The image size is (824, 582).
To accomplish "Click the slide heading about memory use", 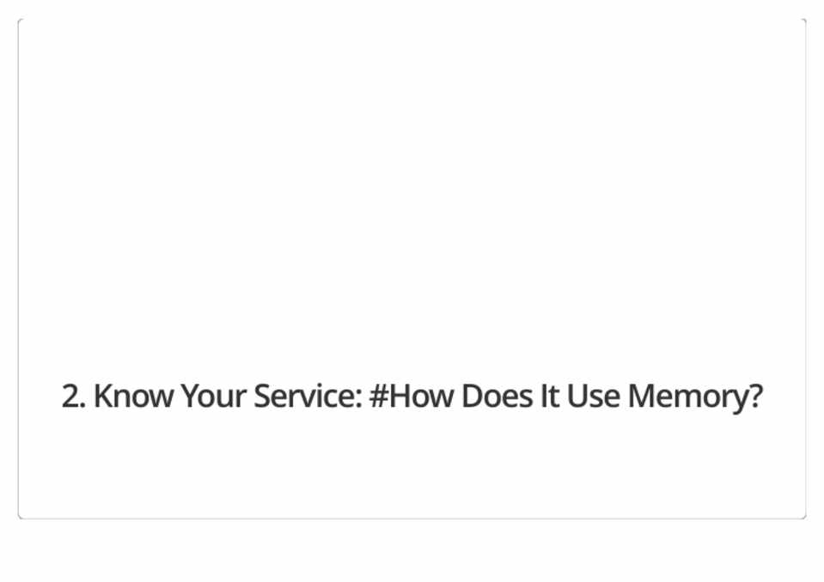I will pos(412,397).
